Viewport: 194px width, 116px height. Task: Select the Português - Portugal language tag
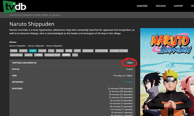point(119,51)
